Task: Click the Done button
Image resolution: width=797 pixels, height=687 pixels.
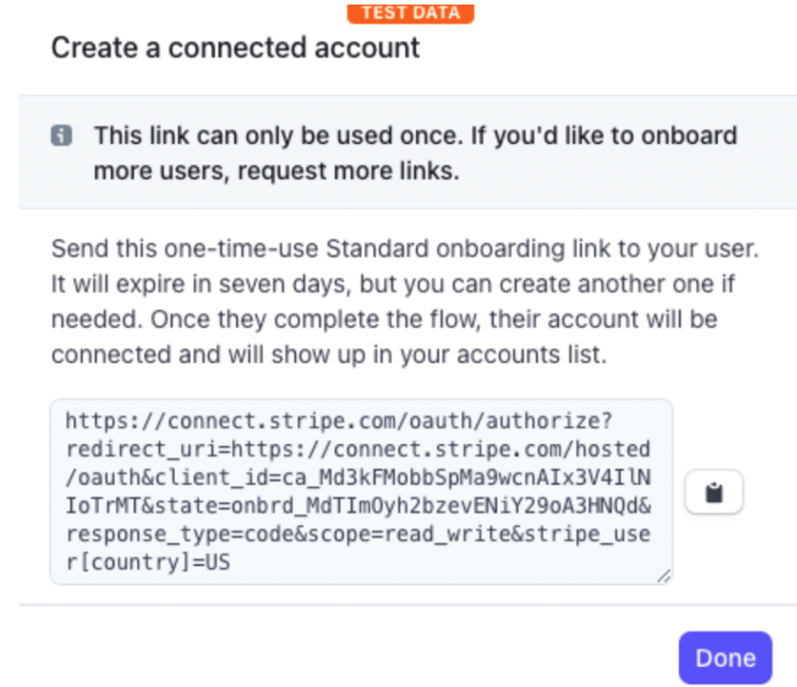Action: (x=726, y=657)
